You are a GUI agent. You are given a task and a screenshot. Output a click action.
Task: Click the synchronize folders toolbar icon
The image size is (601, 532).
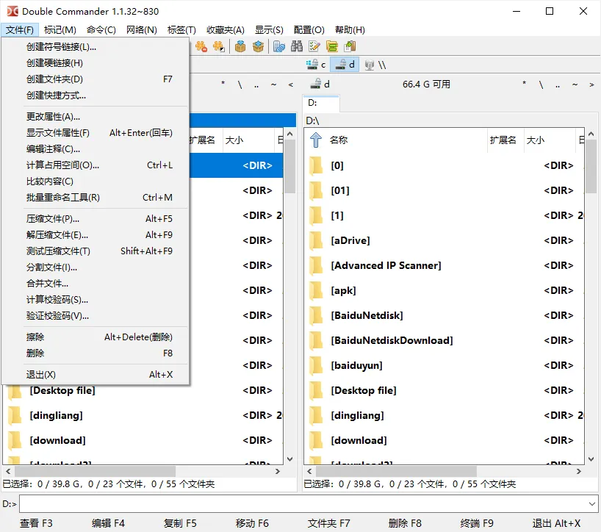pyautogui.click(x=332, y=46)
